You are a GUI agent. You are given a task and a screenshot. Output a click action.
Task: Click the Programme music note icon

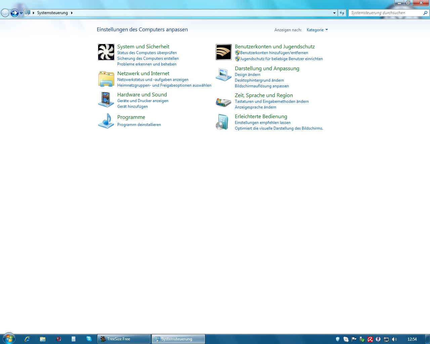pos(106,121)
